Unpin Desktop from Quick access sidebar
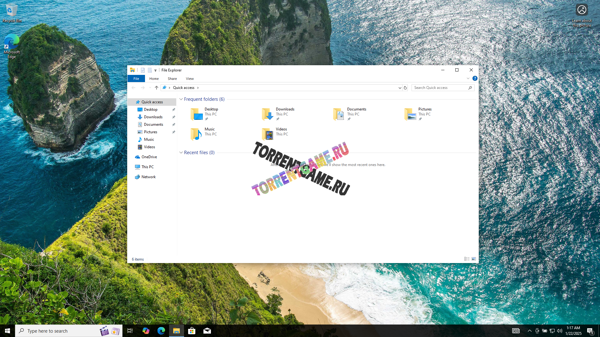The image size is (600, 337). pos(174,110)
